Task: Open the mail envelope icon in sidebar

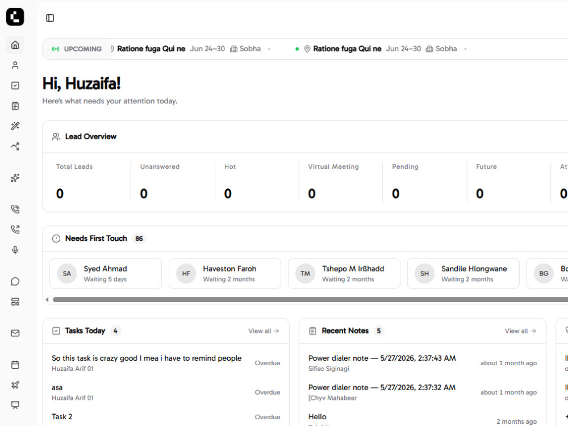Action: (15, 333)
